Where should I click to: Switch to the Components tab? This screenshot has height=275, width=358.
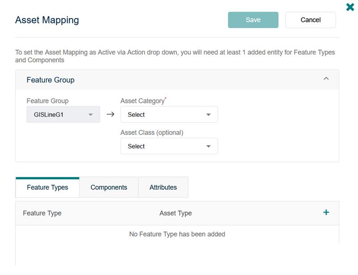click(x=109, y=187)
